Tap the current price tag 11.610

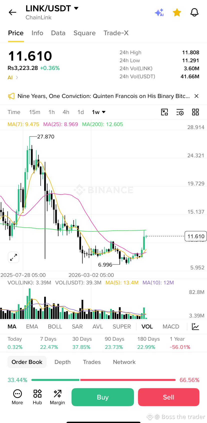click(x=196, y=236)
